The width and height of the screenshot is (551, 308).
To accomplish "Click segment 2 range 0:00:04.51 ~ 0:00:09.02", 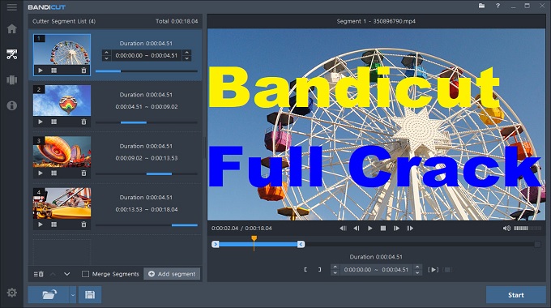I will click(x=147, y=106).
